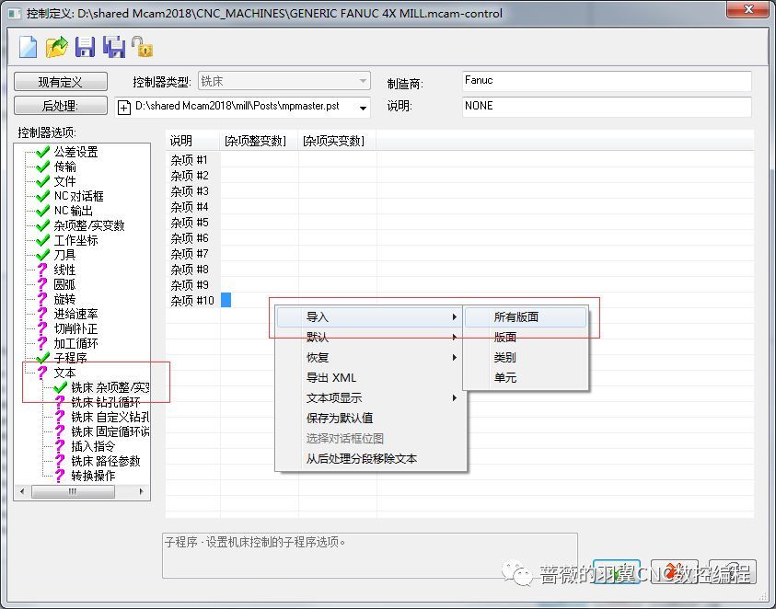This screenshot has height=609, width=776.
Task: Click the 说明 NONE input field
Action: coord(607,107)
